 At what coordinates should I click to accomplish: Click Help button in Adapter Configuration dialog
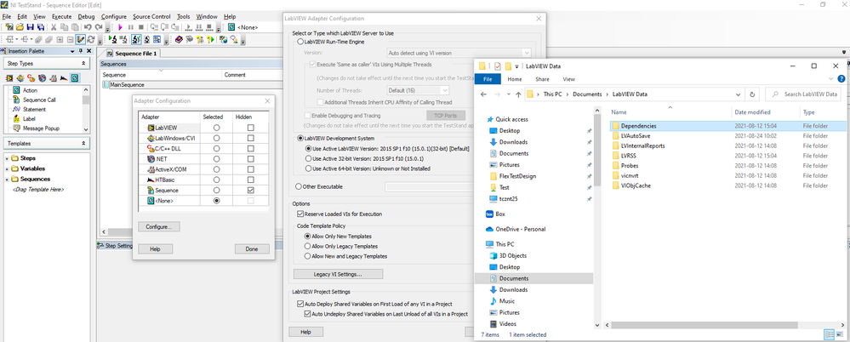tap(156, 249)
